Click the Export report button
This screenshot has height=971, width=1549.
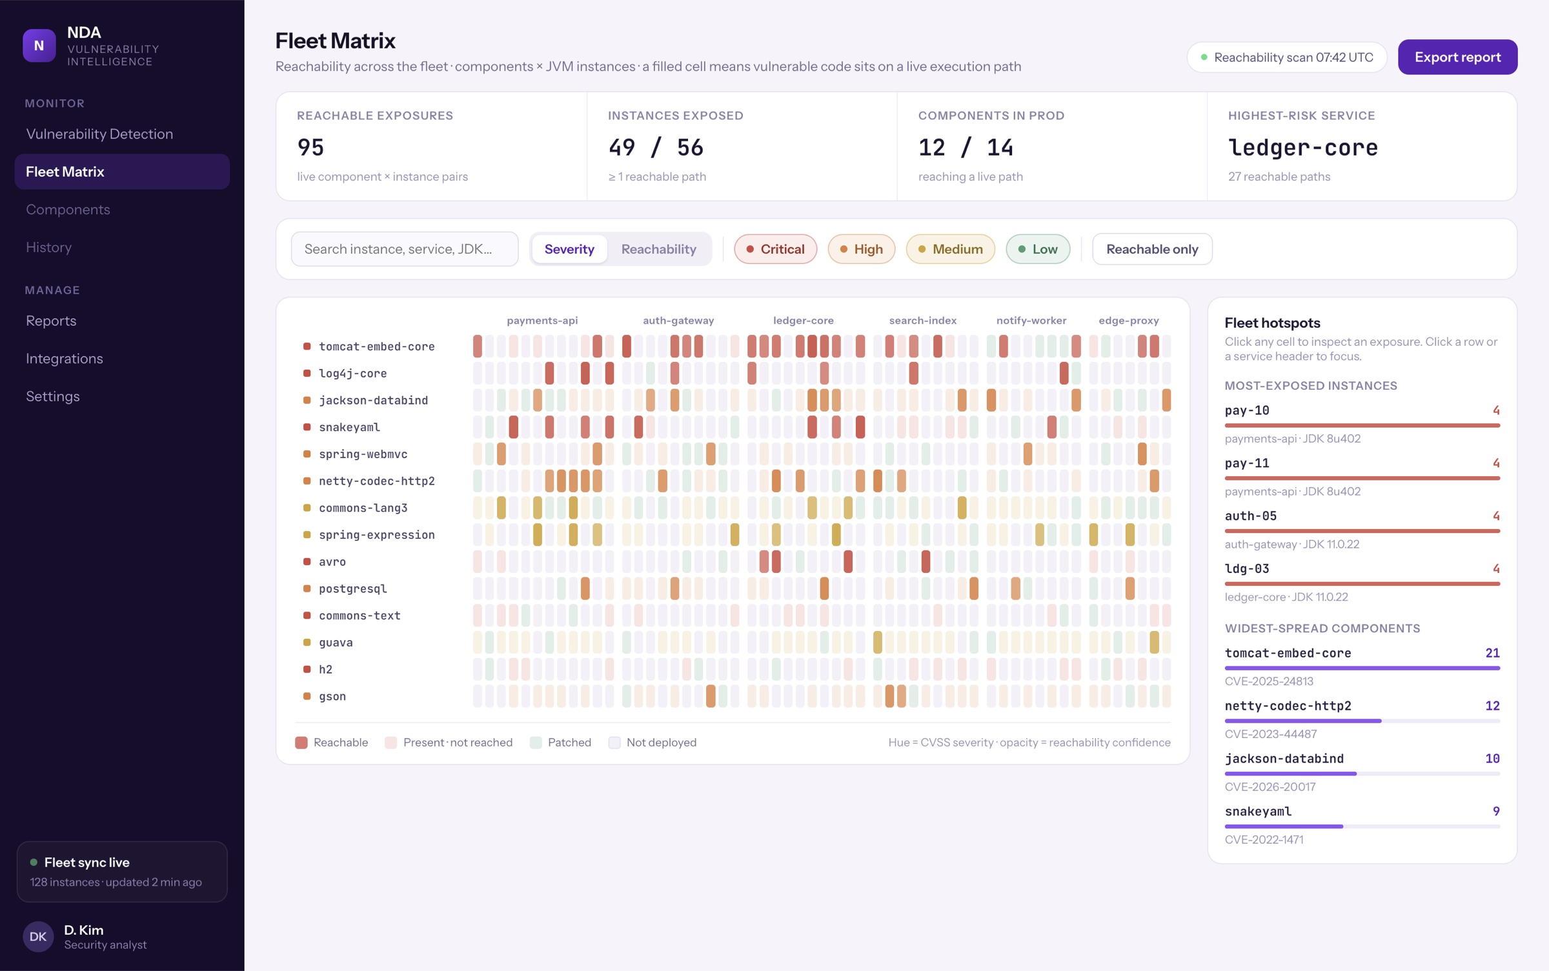pyautogui.click(x=1457, y=57)
